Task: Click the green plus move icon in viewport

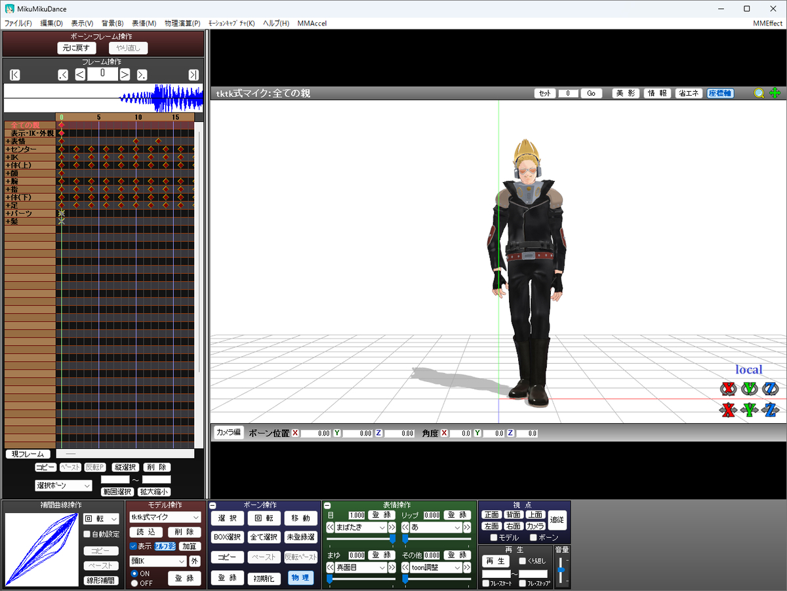Action: [775, 93]
